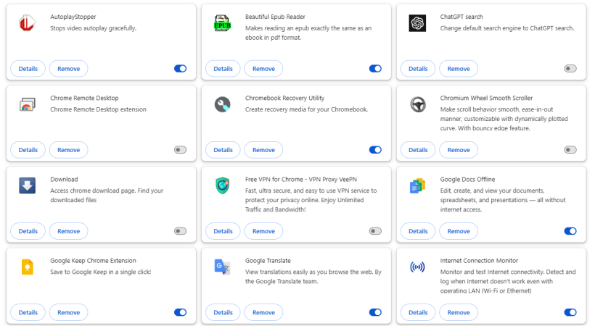Screen dimensions: 595x326
Task: Disable Chromebook Recovery Utility toggle
Action: (375, 150)
